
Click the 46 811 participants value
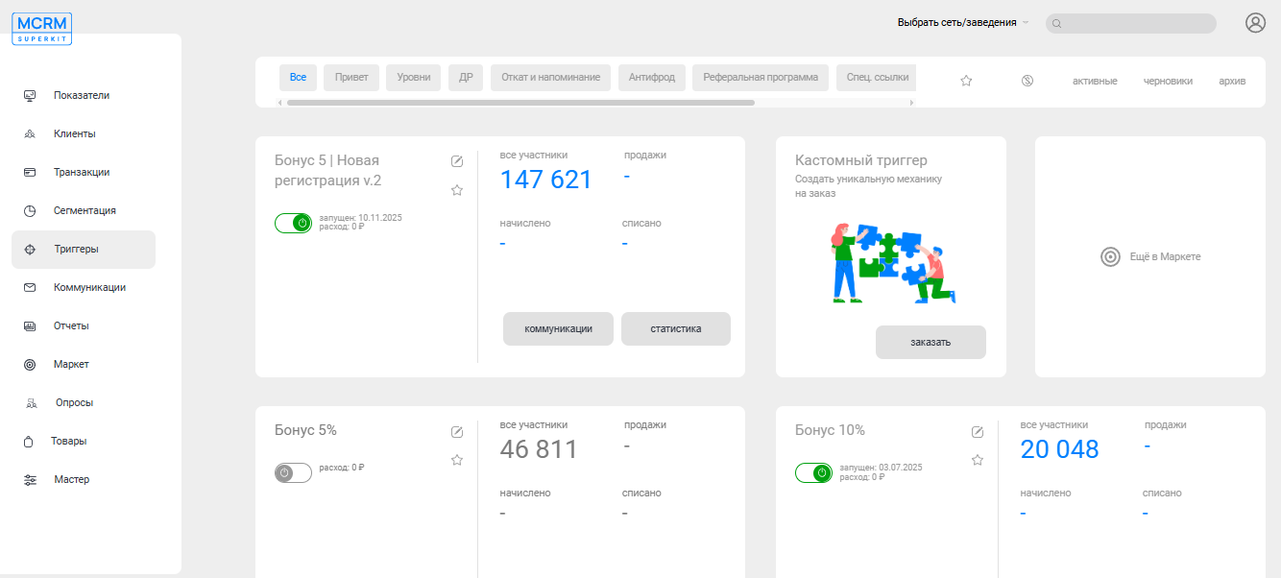[x=539, y=449]
